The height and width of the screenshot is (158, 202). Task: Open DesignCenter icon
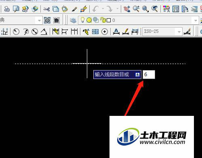click(176, 9)
